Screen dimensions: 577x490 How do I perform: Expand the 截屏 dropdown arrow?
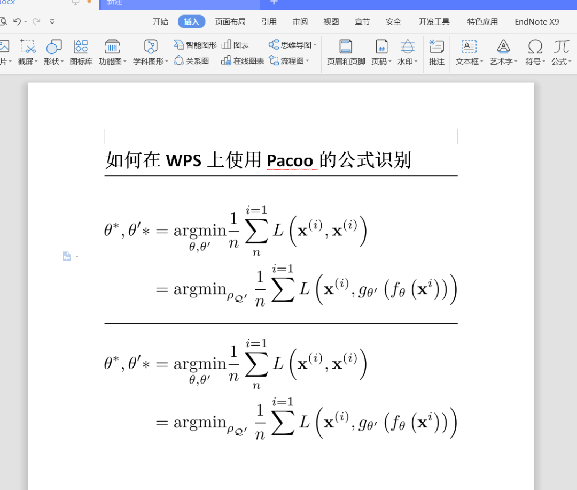click(36, 61)
